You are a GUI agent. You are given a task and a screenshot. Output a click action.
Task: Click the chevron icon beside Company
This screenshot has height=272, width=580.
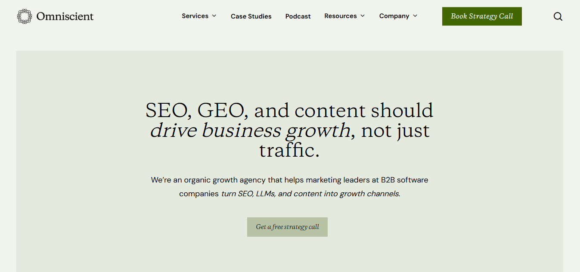[x=415, y=16]
